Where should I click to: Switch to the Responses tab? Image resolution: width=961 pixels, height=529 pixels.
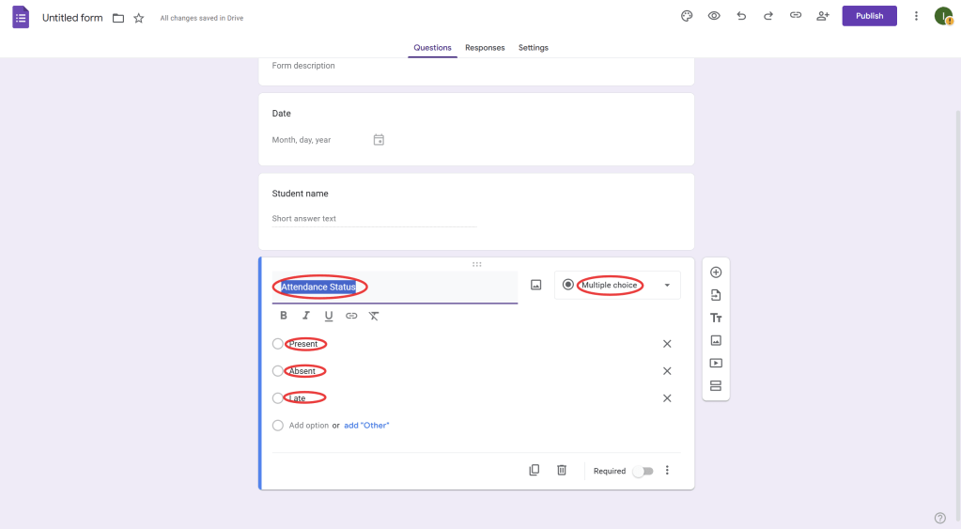tap(485, 48)
